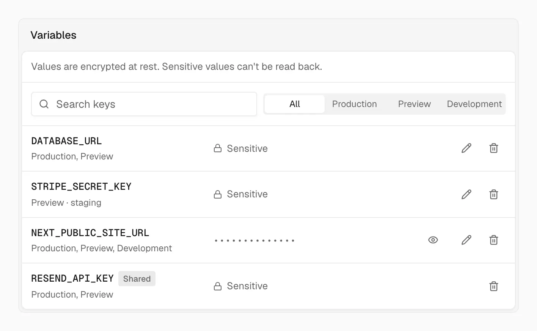The width and height of the screenshot is (537, 331).
Task: Click the 'Values are encrypted at rest' notice
Action: [177, 67]
